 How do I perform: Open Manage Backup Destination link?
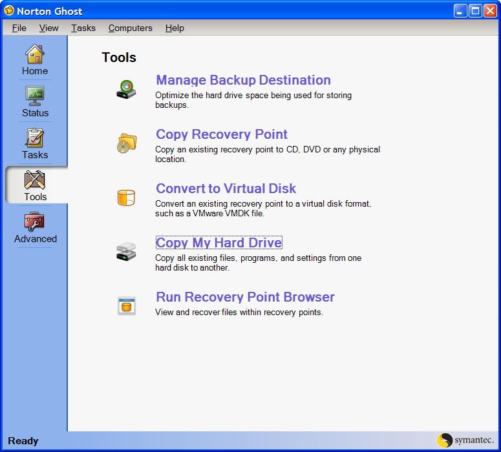(x=243, y=80)
